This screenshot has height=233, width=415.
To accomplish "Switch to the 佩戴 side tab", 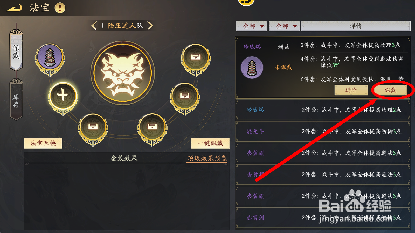I will pyautogui.click(x=16, y=50).
